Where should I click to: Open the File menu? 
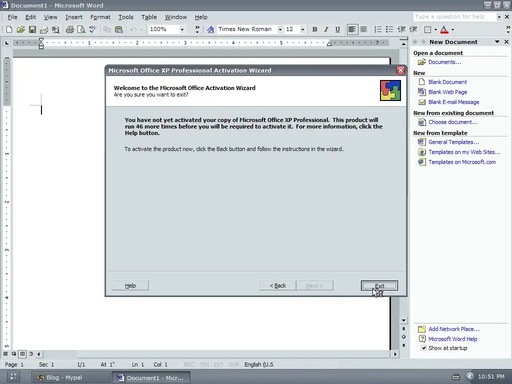point(12,17)
